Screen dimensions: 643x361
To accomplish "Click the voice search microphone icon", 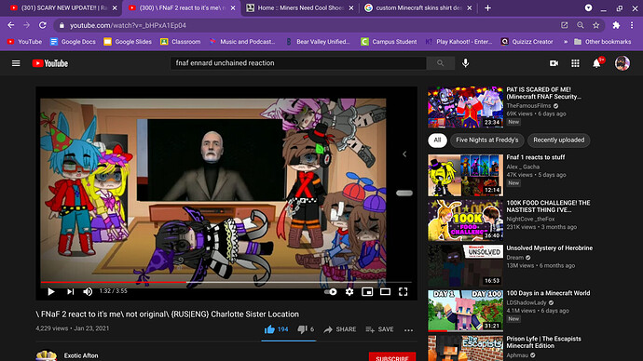I will [x=465, y=63].
